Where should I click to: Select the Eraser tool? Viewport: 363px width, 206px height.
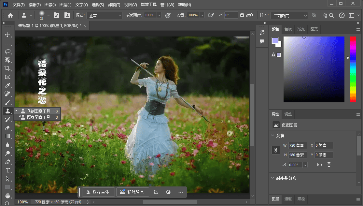[7, 128]
